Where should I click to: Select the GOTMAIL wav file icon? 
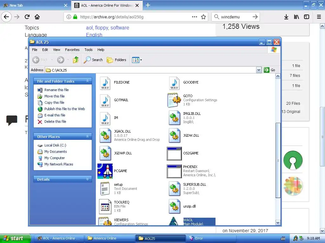tap(105, 101)
